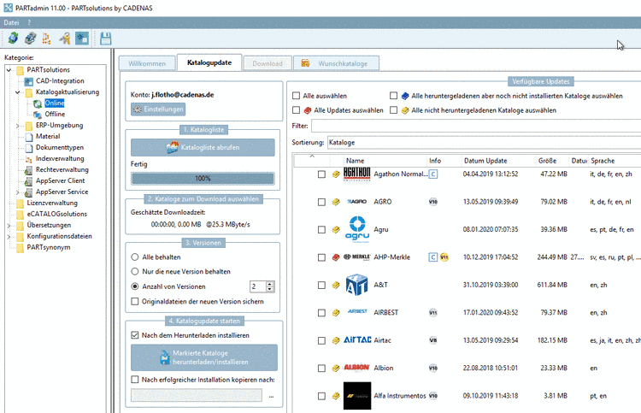Select Alle behalten radio button
This screenshot has width=641, height=413.
tap(135, 257)
